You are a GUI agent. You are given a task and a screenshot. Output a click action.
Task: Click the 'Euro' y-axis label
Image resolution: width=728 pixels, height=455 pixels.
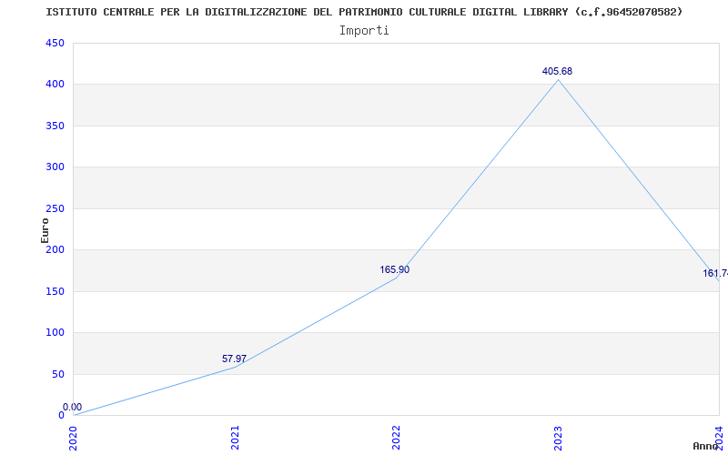tap(45, 230)
